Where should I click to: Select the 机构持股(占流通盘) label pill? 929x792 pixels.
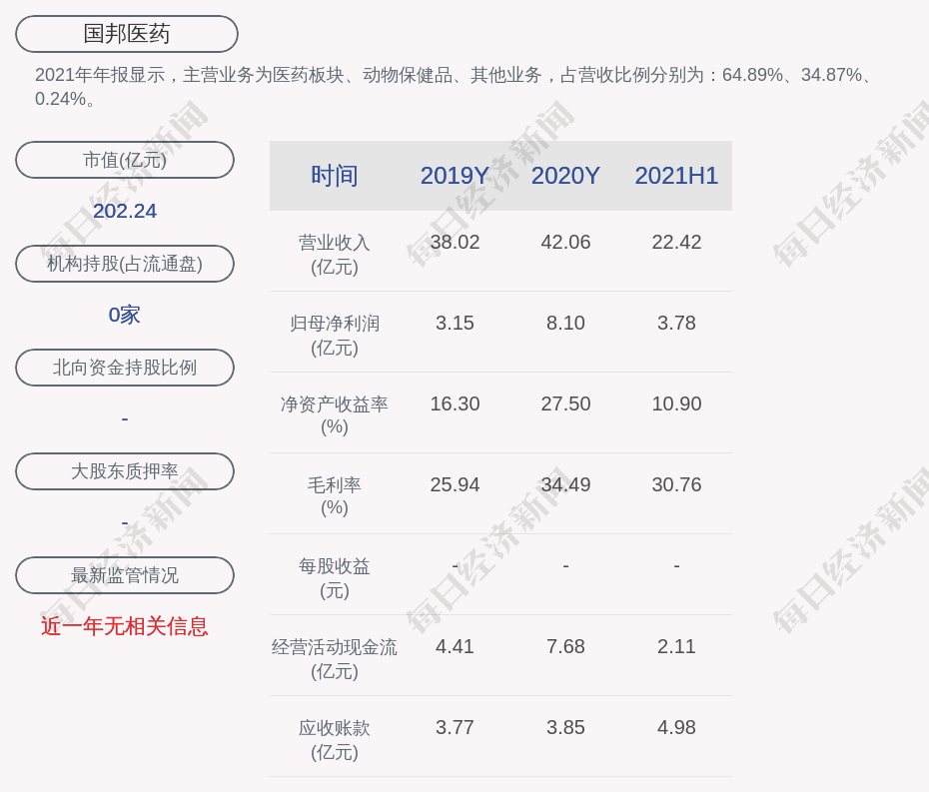(x=125, y=264)
